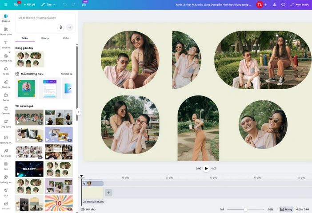Open the Nền background sidebar panel

tap(6, 166)
